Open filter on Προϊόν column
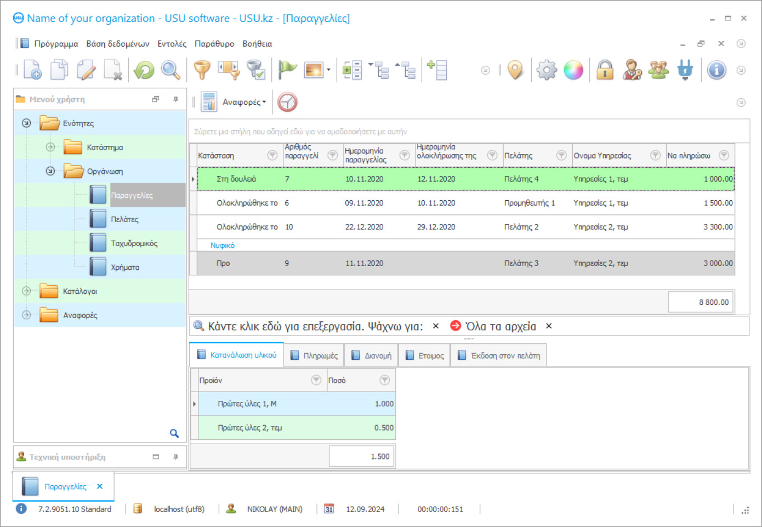This screenshot has height=527, width=762. (x=316, y=380)
